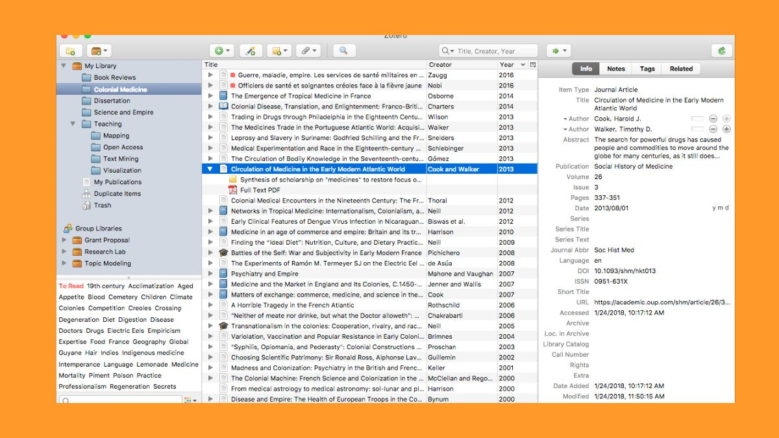The image size is (779, 438).
Task: Switch to the Info tab
Action: pyautogui.click(x=586, y=69)
